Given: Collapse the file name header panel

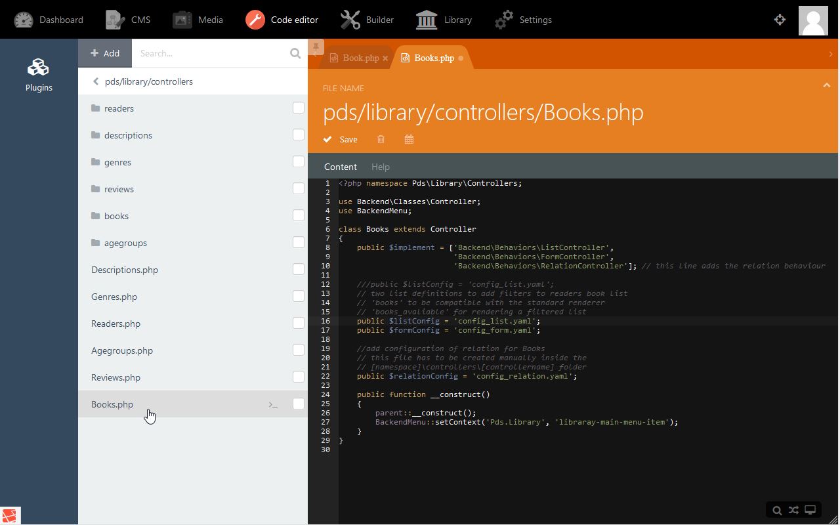Looking at the screenshot, I should tap(826, 85).
